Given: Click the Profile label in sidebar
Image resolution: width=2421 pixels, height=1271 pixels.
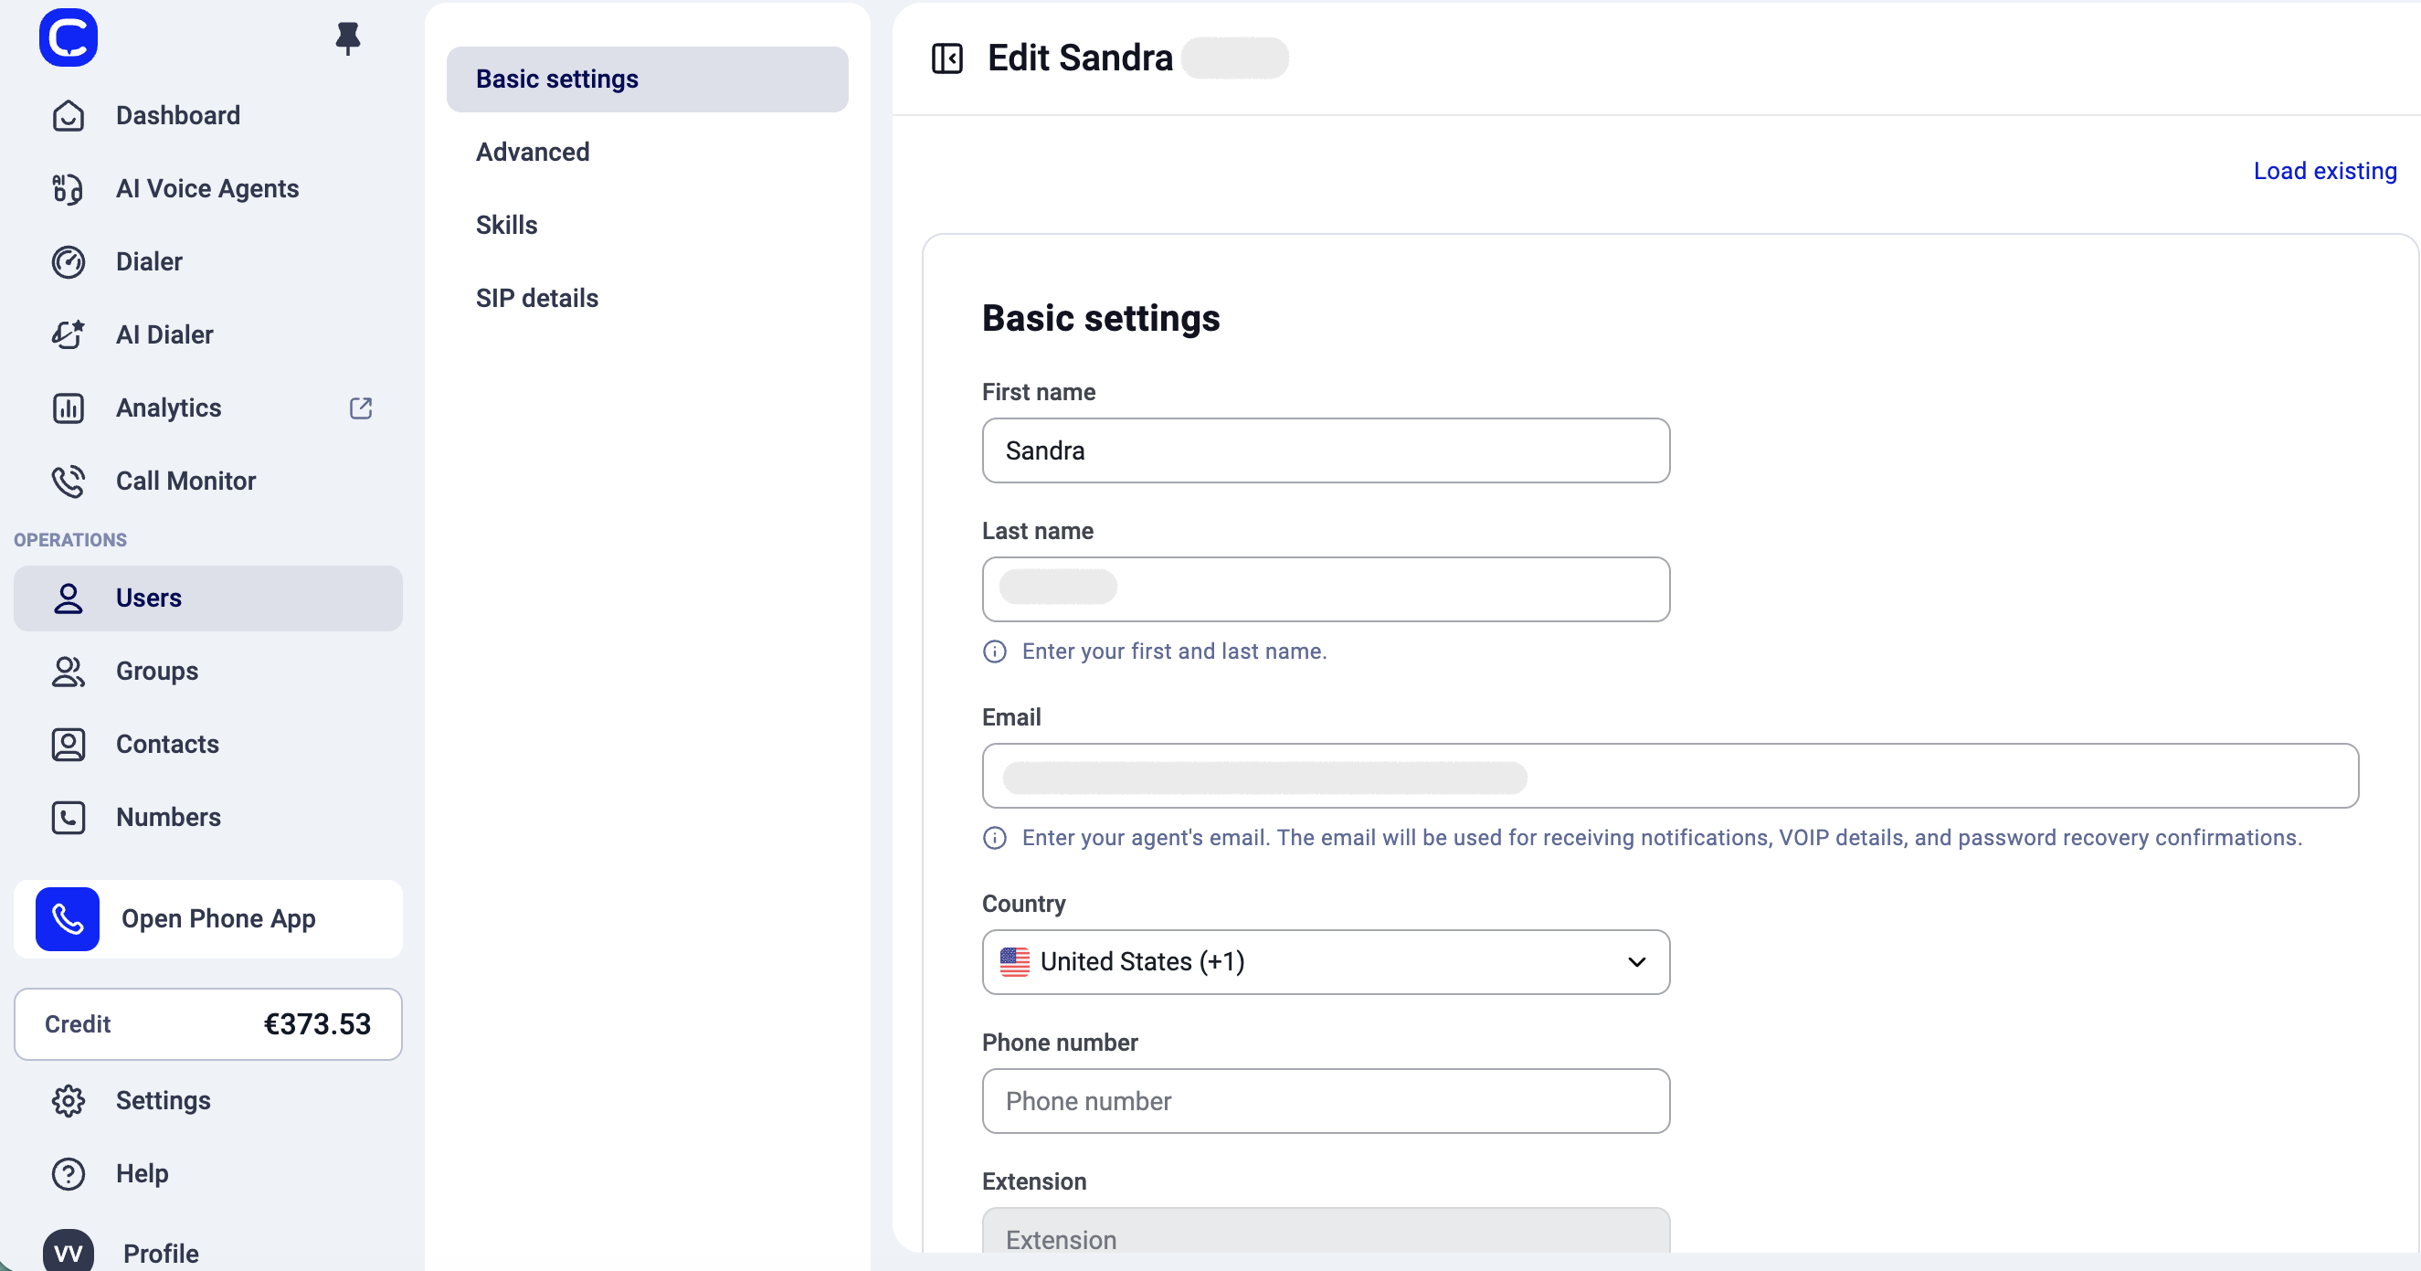Looking at the screenshot, I should (x=161, y=1253).
